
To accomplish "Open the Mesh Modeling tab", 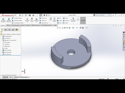I will 15,25.
